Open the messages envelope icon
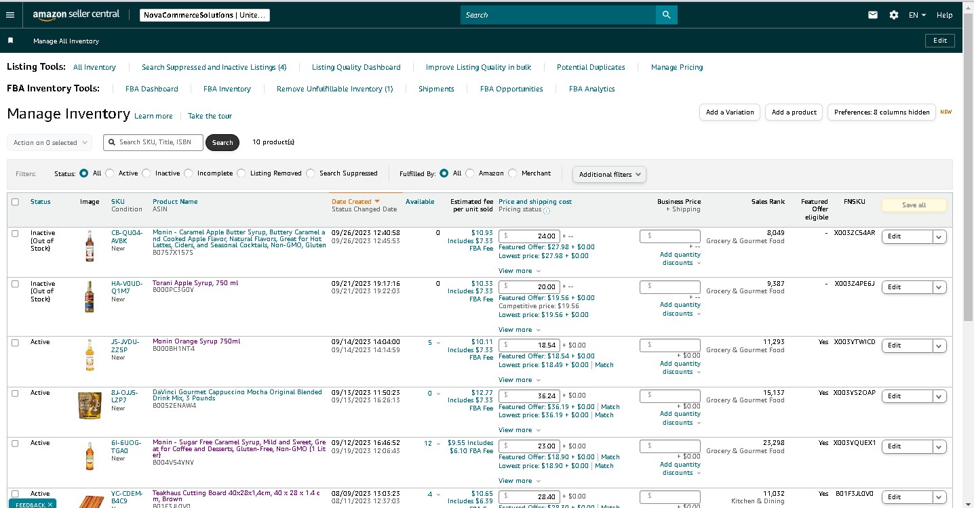The width and height of the screenshot is (974, 508). 873,15
